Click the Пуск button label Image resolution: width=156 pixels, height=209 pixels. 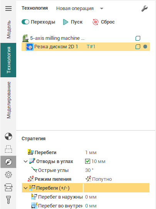click(x=77, y=22)
